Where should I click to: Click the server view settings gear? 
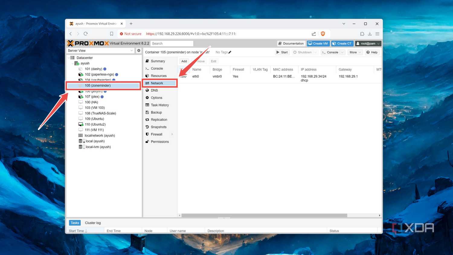(x=139, y=50)
